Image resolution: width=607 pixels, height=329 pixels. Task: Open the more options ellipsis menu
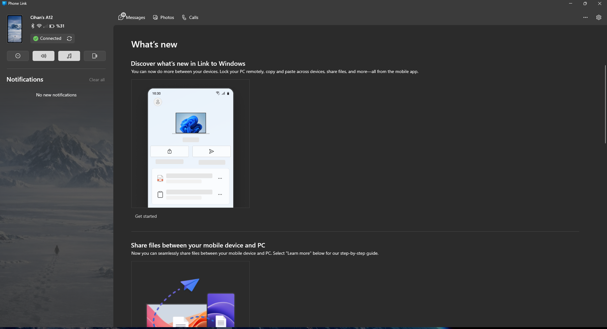(x=585, y=17)
